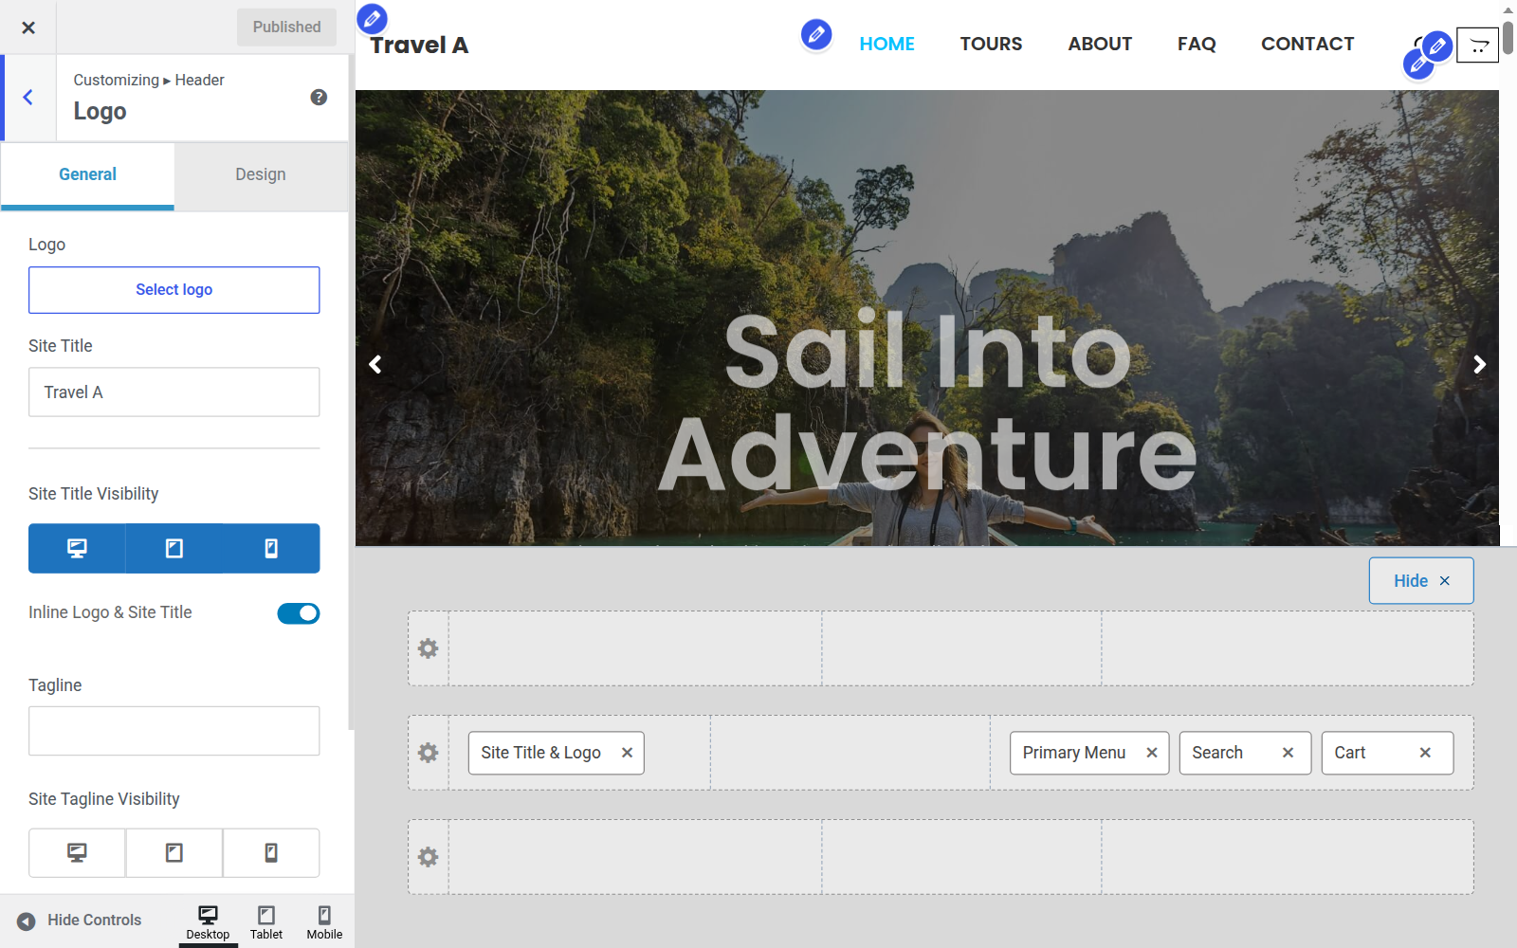Open settings gear for the top builder row
The width and height of the screenshot is (1517, 948).
[429, 648]
